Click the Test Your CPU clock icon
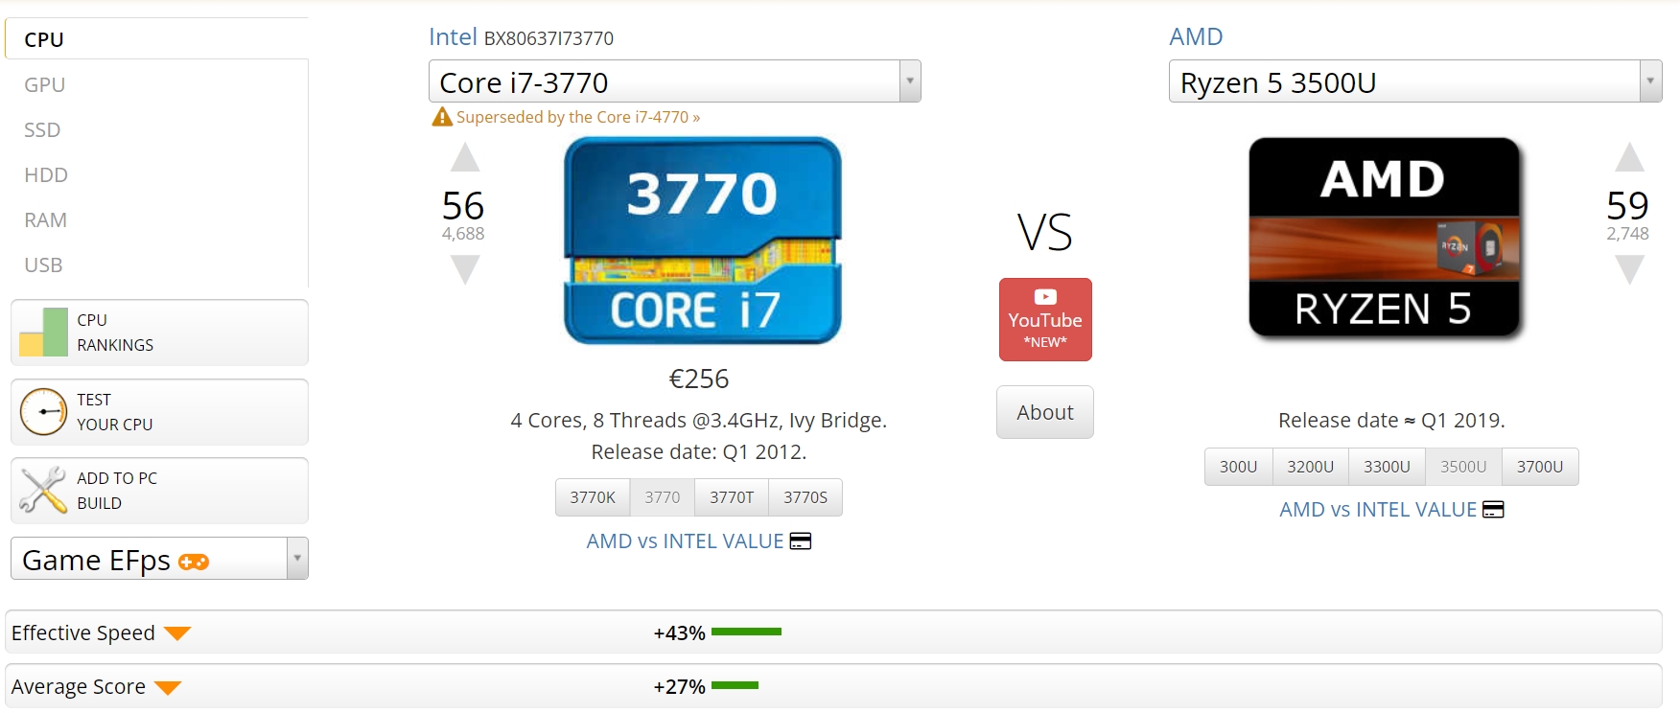1680x713 pixels. tap(44, 412)
